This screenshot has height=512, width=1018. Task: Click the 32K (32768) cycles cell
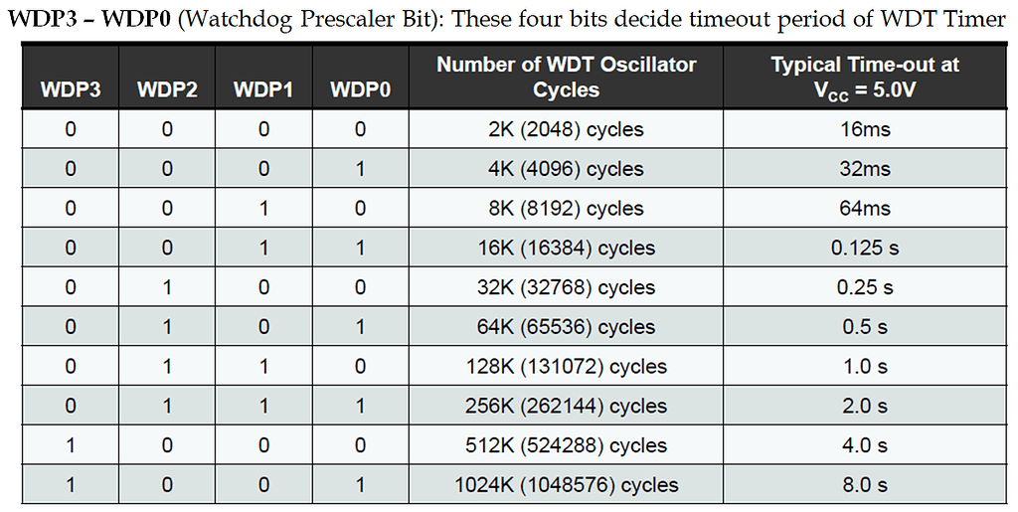coord(567,287)
